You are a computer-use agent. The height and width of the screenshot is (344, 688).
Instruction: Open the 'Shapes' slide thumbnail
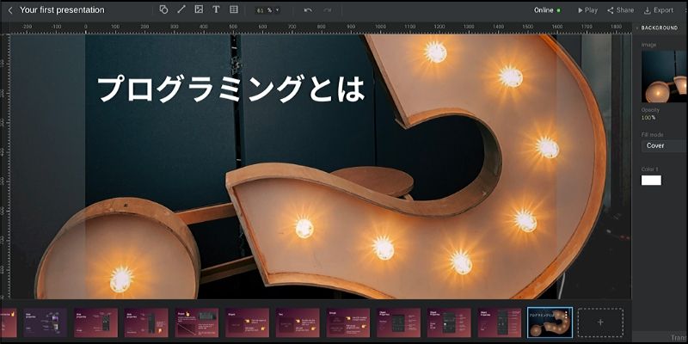[247, 322]
